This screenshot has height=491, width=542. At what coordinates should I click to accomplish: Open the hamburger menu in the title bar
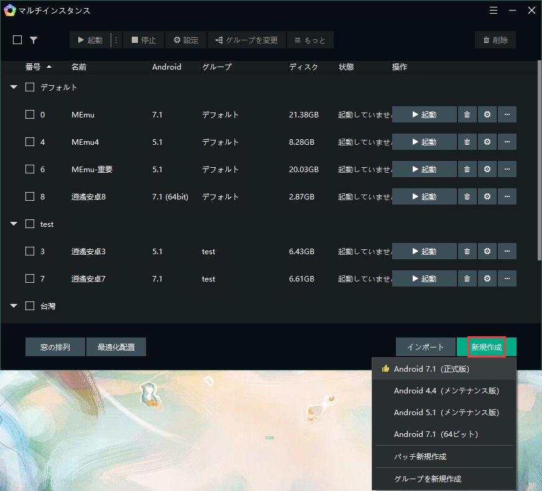pos(494,10)
